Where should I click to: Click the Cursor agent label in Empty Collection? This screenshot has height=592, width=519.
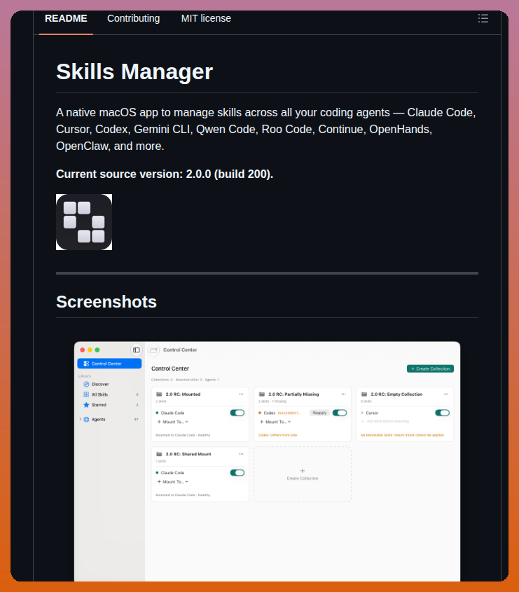click(x=372, y=413)
